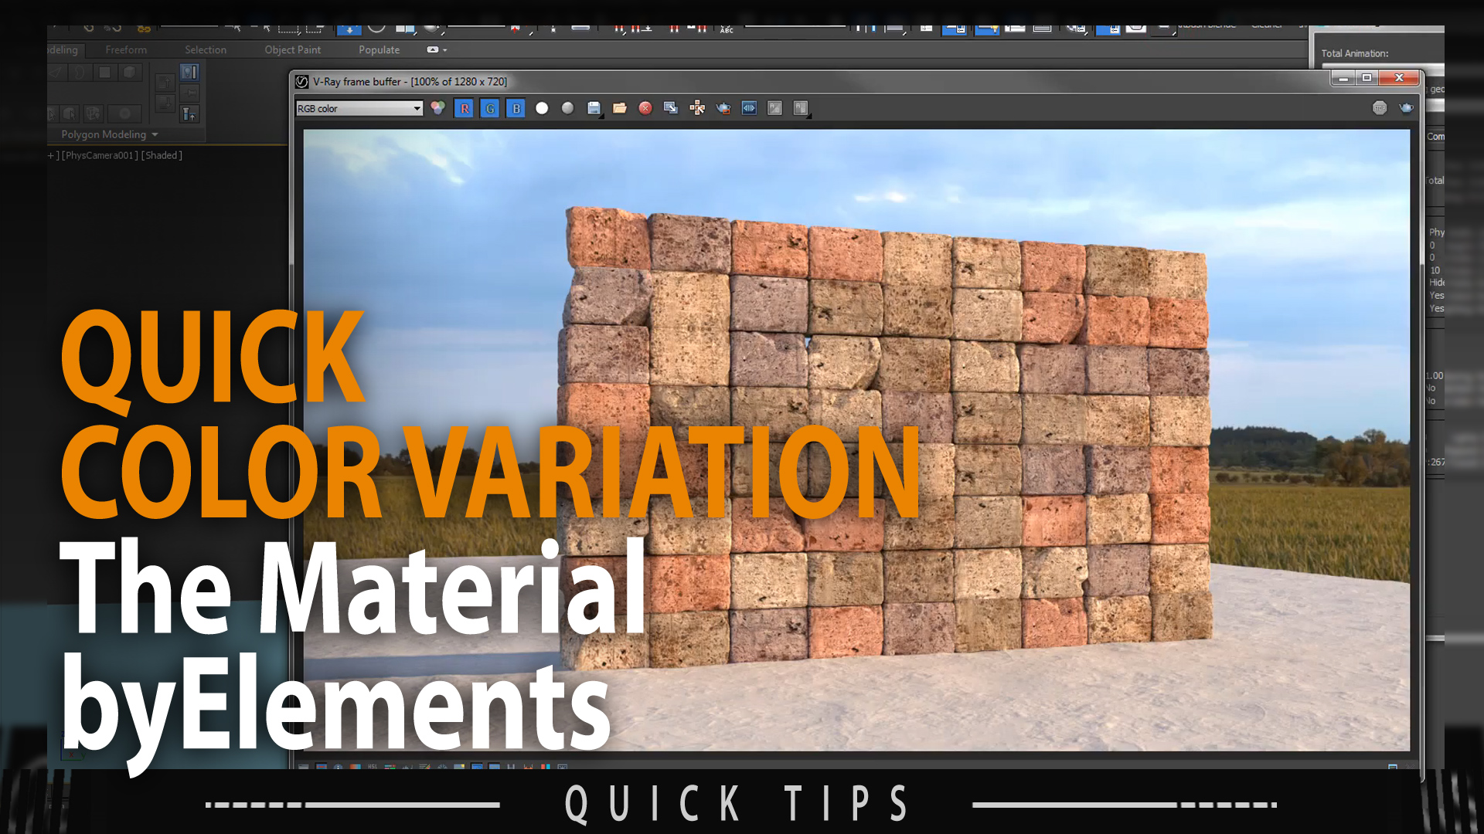Open the Object Paint ribbon tab

point(292,49)
